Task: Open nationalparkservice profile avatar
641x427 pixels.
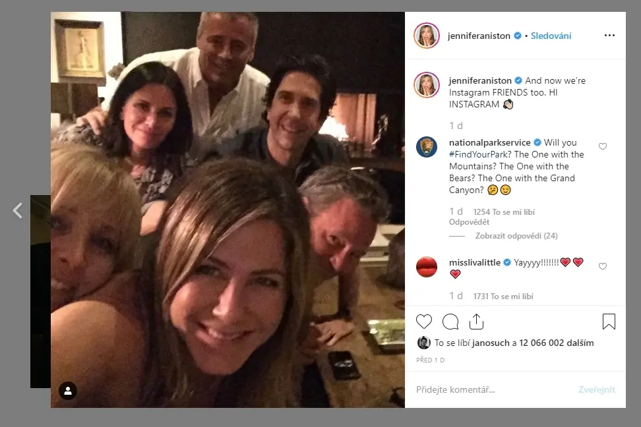Action: [x=427, y=147]
